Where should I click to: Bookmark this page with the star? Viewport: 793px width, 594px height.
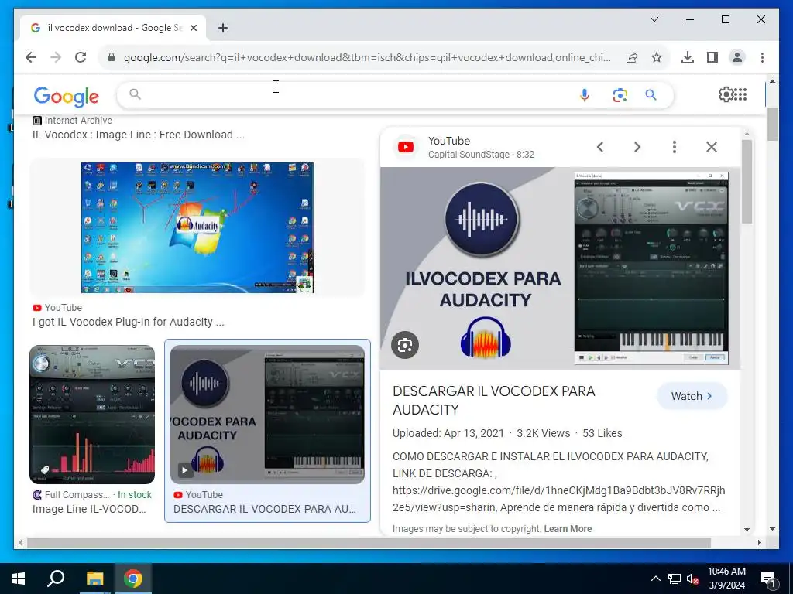click(x=657, y=57)
